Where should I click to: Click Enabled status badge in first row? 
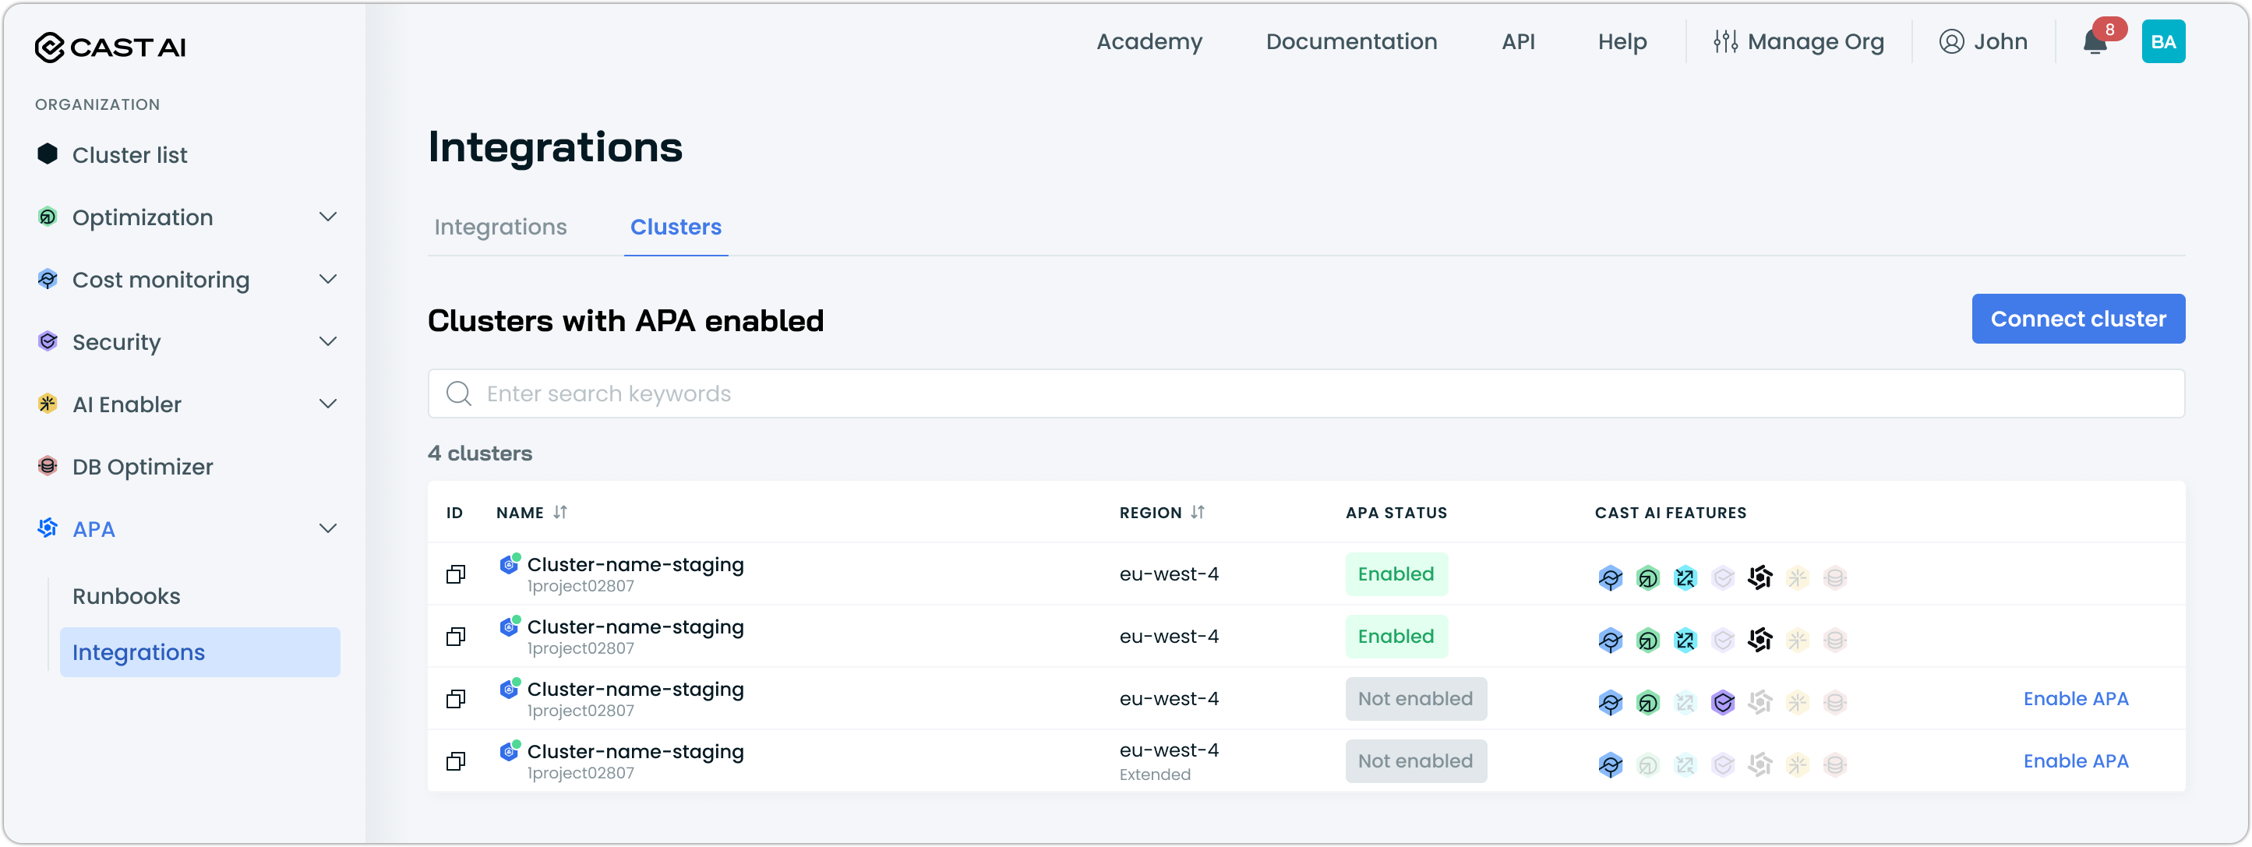(x=1396, y=574)
